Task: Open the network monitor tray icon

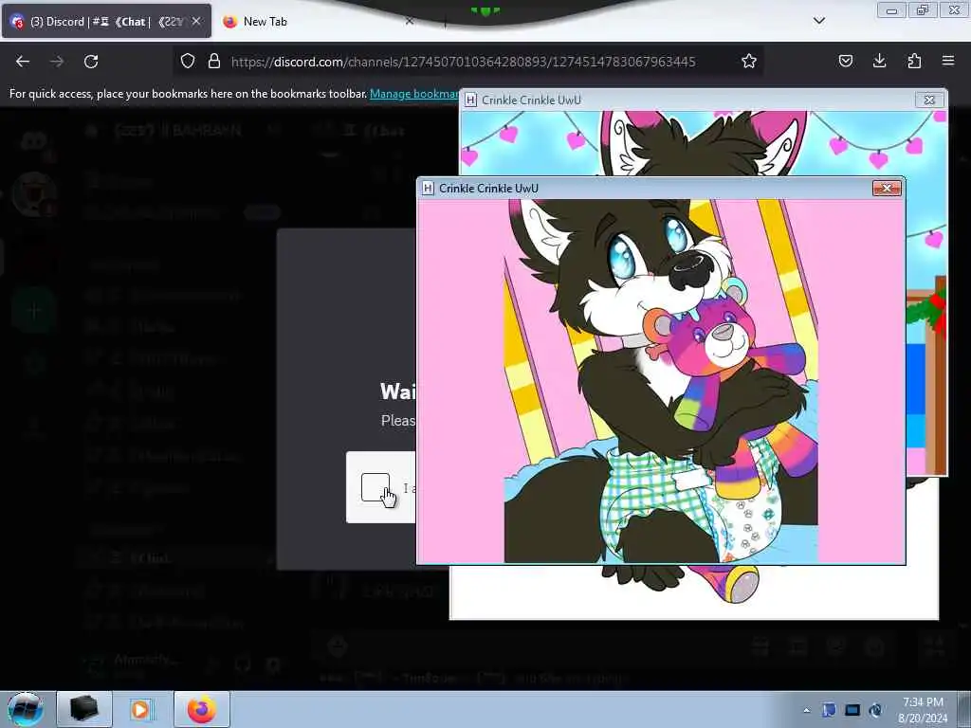Action: 852,709
